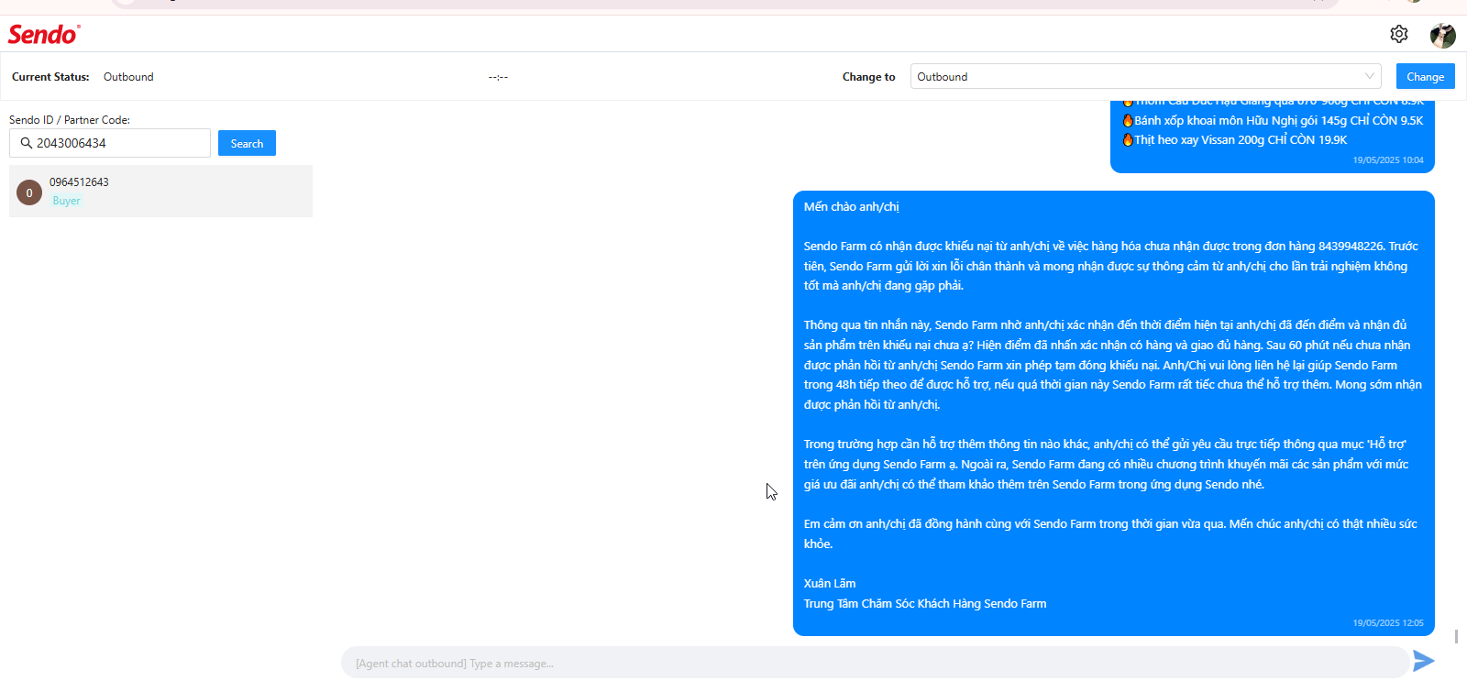
Task: Click the 'Xuân Lâm' signature line
Action: pos(830,584)
